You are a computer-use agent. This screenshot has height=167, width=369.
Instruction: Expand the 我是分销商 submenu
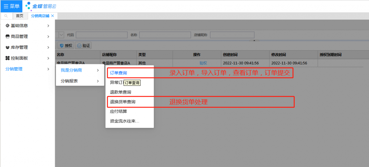71,70
